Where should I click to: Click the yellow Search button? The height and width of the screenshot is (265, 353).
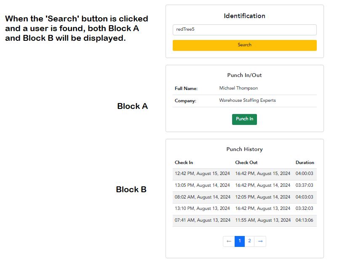[x=244, y=45]
